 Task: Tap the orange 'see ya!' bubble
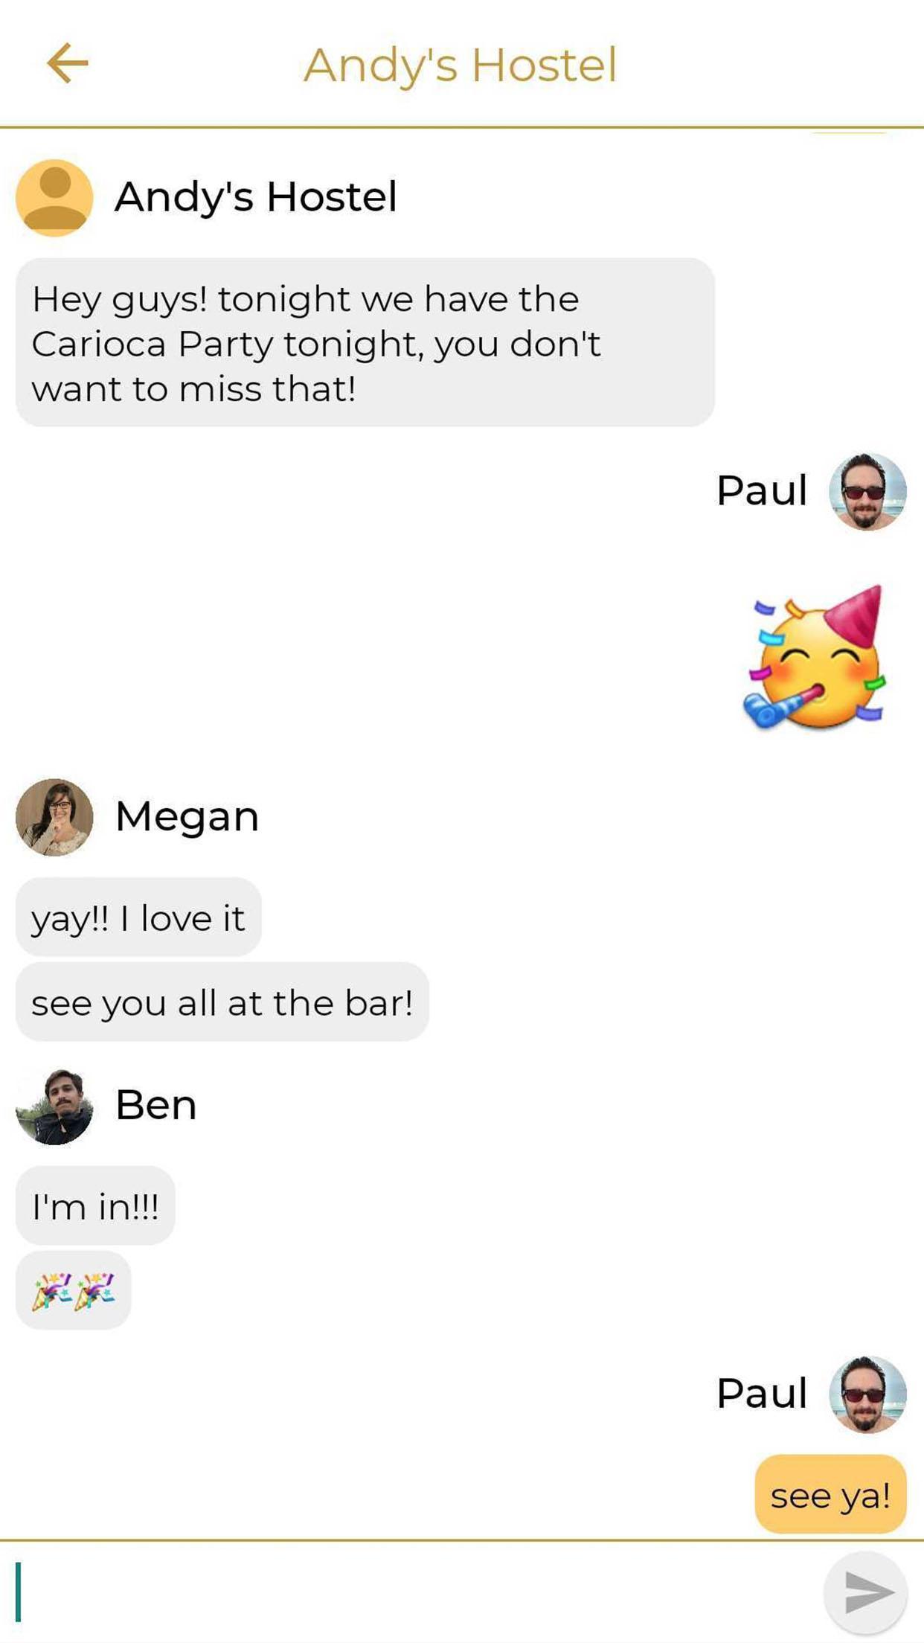point(830,1494)
